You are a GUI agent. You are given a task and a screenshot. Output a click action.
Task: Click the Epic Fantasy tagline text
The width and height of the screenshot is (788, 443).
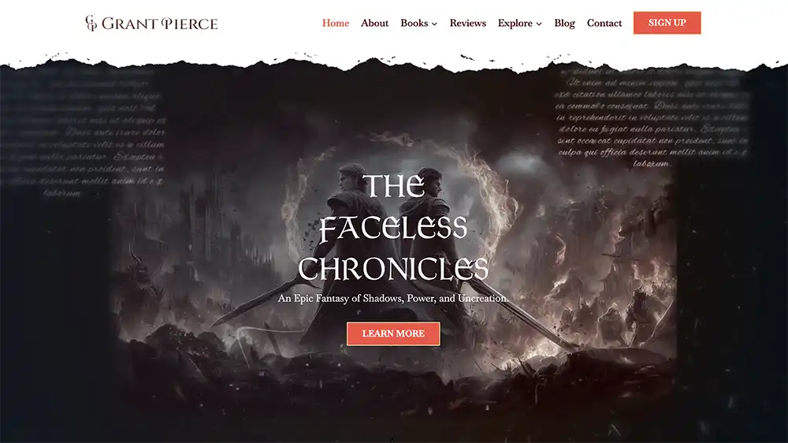pos(393,298)
